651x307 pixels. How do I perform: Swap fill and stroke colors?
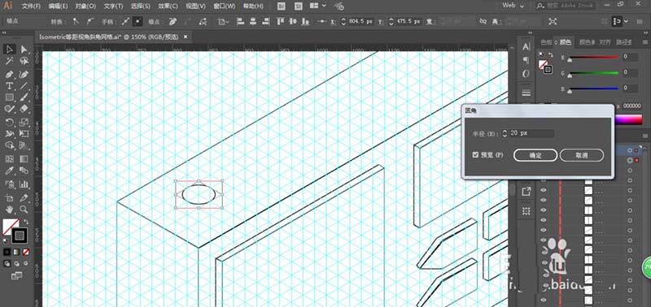[x=26, y=223]
